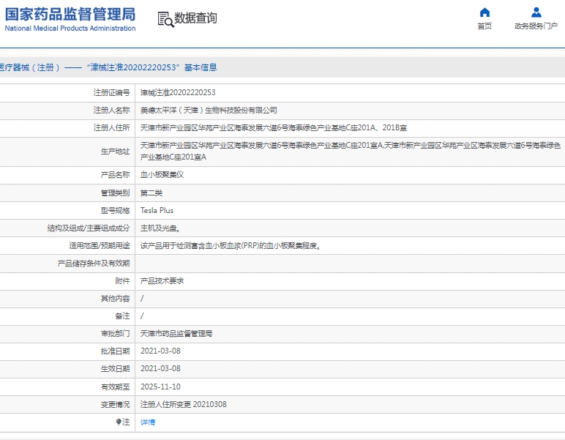
Task: Select registrant name 美德太平洋（天津）生物科技股份有限公司
Action: (209, 111)
